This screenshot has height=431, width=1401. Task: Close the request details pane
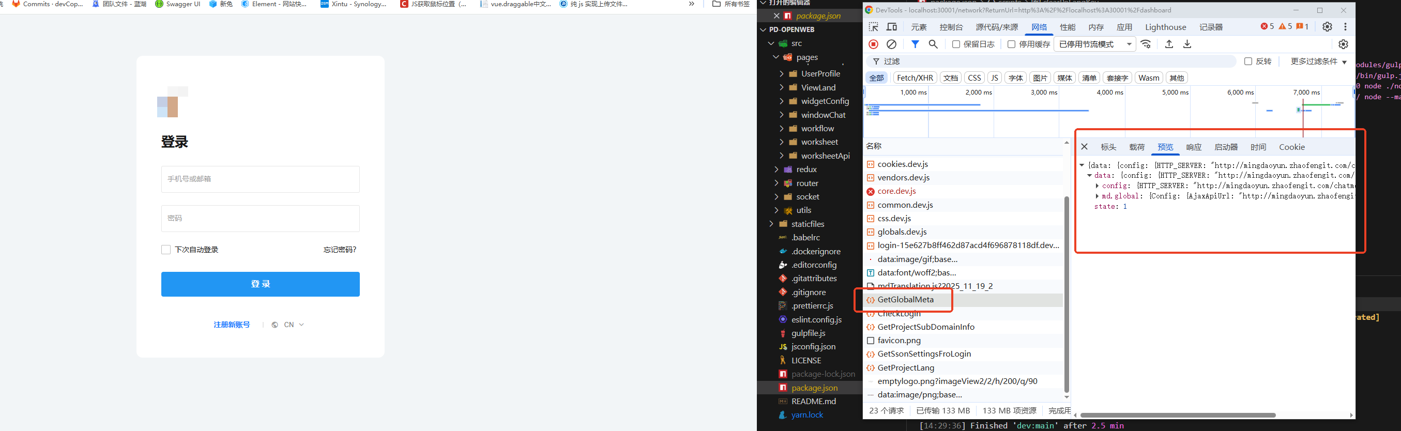pyautogui.click(x=1085, y=147)
